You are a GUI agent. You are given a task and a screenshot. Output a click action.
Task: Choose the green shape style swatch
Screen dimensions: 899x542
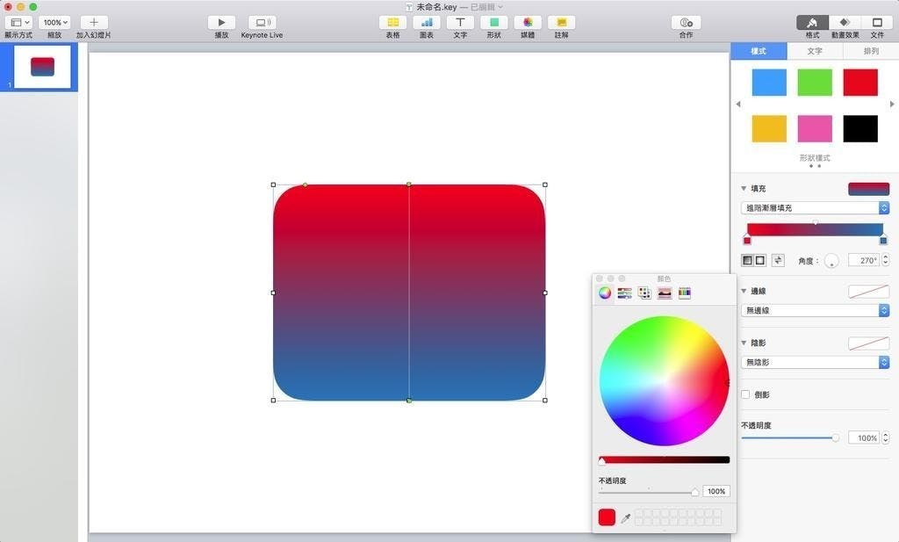coord(815,83)
